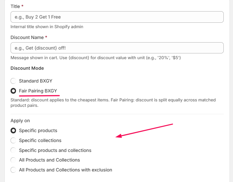Click the Discount Mode section heading
The height and width of the screenshot is (182, 233).
pyautogui.click(x=27, y=68)
